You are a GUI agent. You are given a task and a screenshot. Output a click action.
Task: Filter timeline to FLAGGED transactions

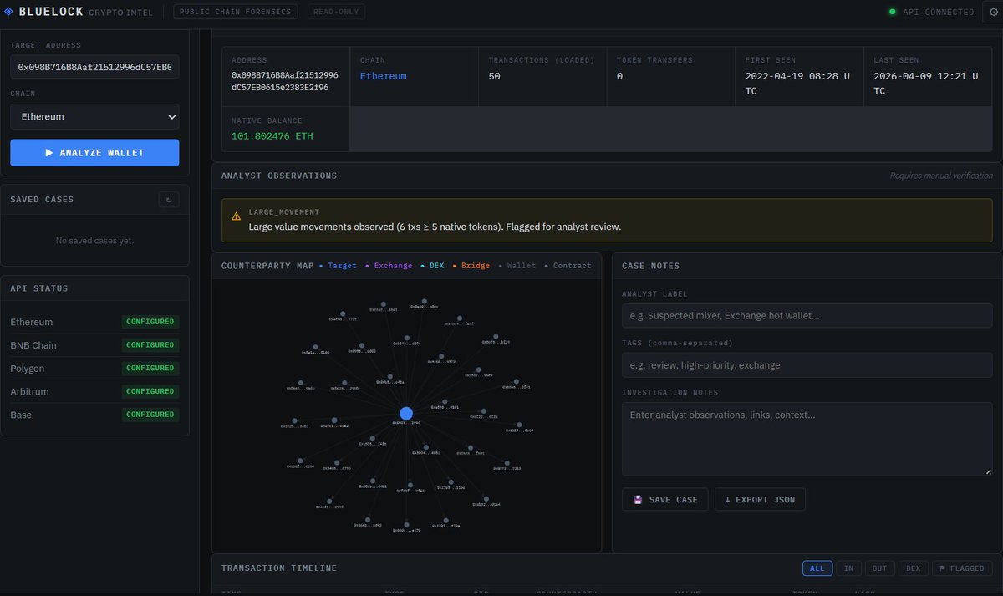pos(962,568)
